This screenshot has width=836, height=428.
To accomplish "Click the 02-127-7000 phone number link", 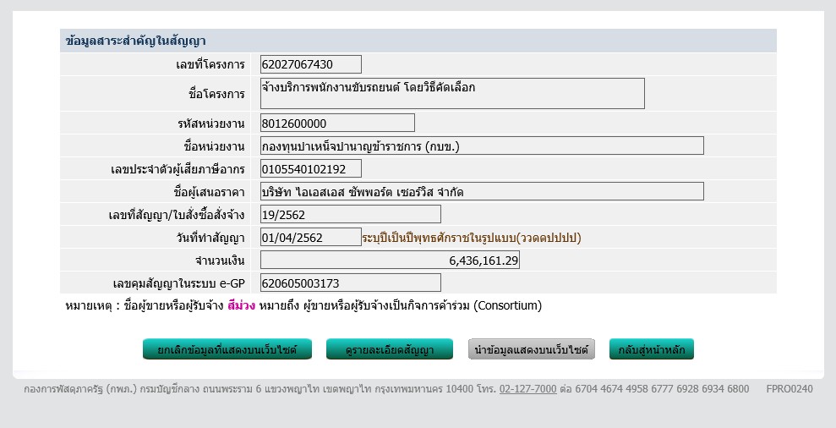I will (527, 389).
